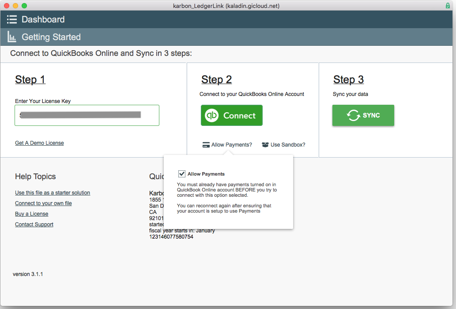Click the QuickBooks logo on Connect button
The image size is (456, 309).
pos(212,115)
